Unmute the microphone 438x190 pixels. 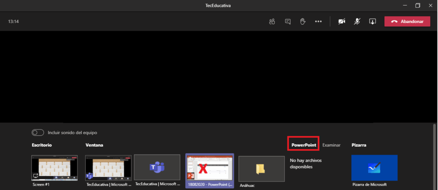pyautogui.click(x=357, y=22)
